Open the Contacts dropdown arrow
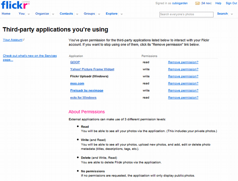This screenshot has width=238, height=181. click(x=77, y=14)
